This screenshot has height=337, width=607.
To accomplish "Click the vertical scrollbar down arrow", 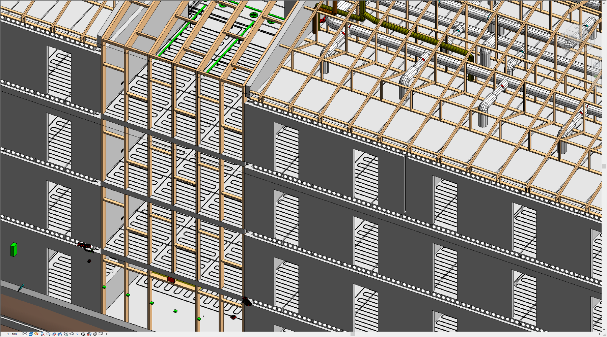I will pyautogui.click(x=604, y=329).
